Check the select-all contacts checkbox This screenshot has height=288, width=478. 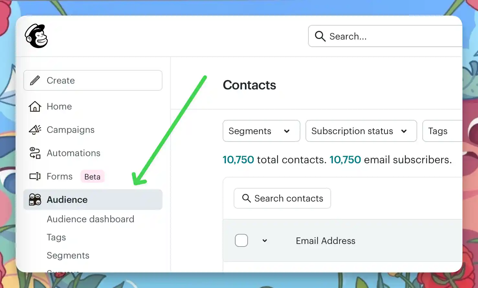click(x=241, y=240)
